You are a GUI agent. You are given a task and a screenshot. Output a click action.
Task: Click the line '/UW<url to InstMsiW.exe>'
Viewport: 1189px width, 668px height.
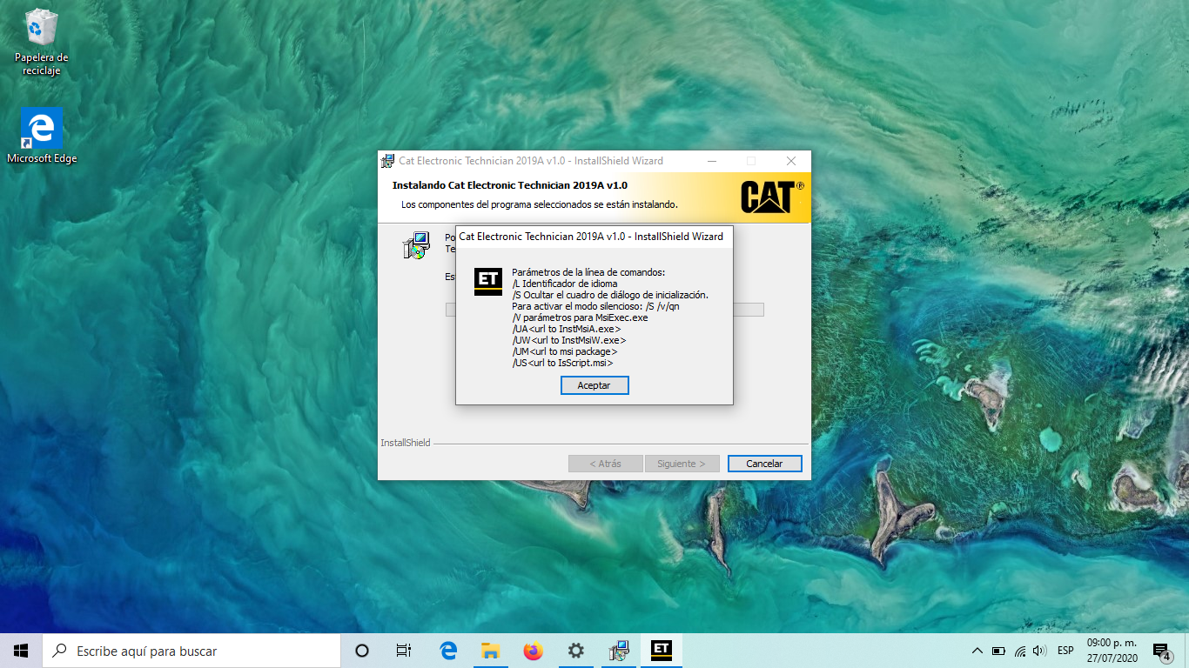coord(569,340)
